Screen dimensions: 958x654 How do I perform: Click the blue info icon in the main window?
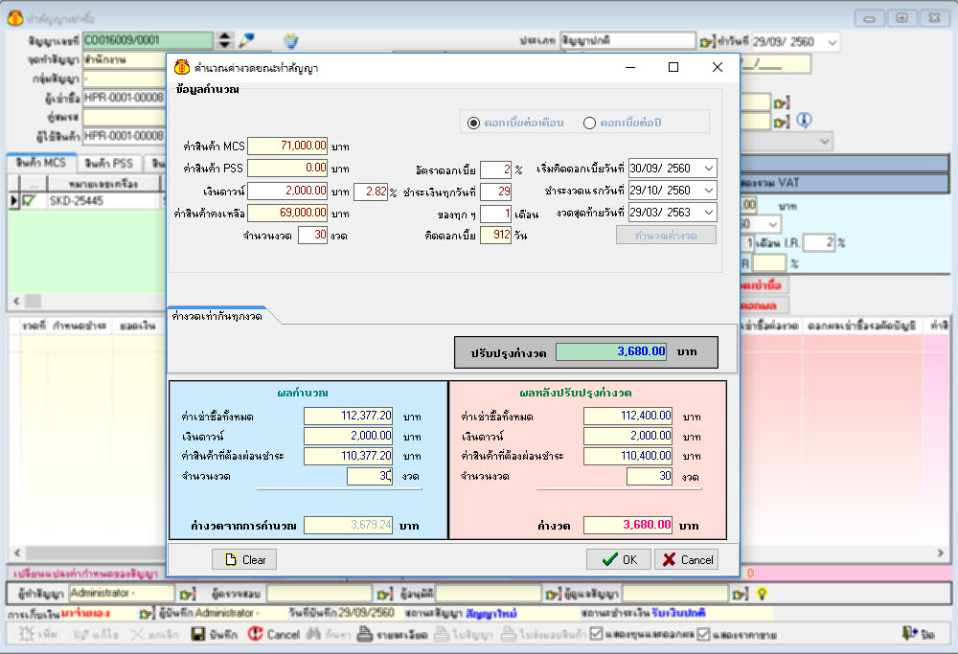point(804,121)
